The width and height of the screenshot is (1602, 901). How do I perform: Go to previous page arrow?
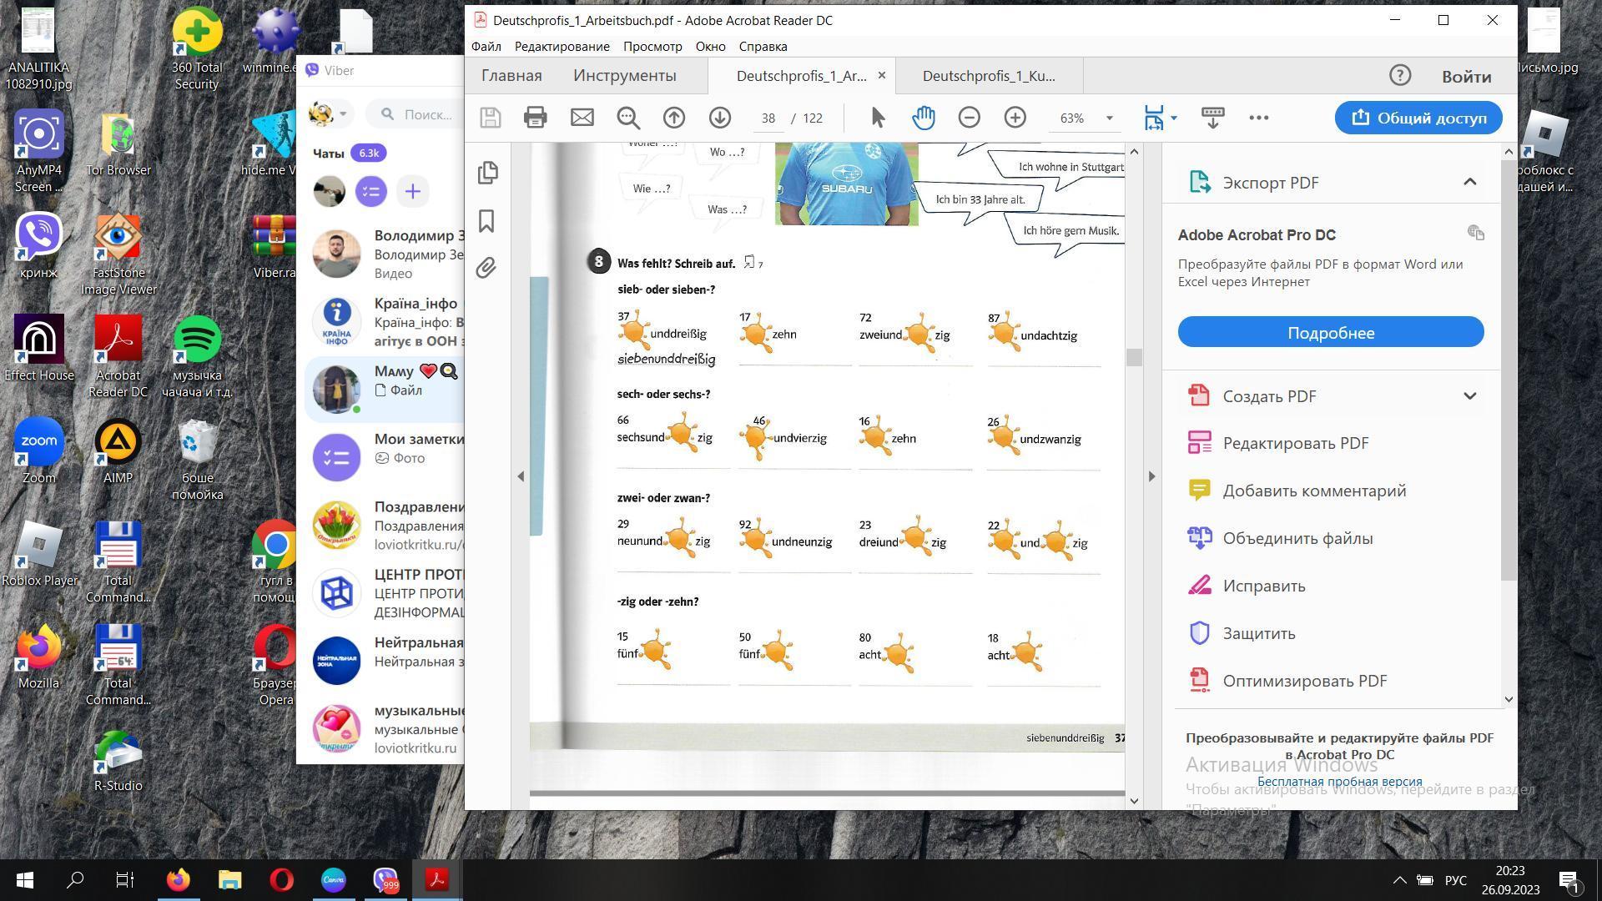click(x=674, y=118)
